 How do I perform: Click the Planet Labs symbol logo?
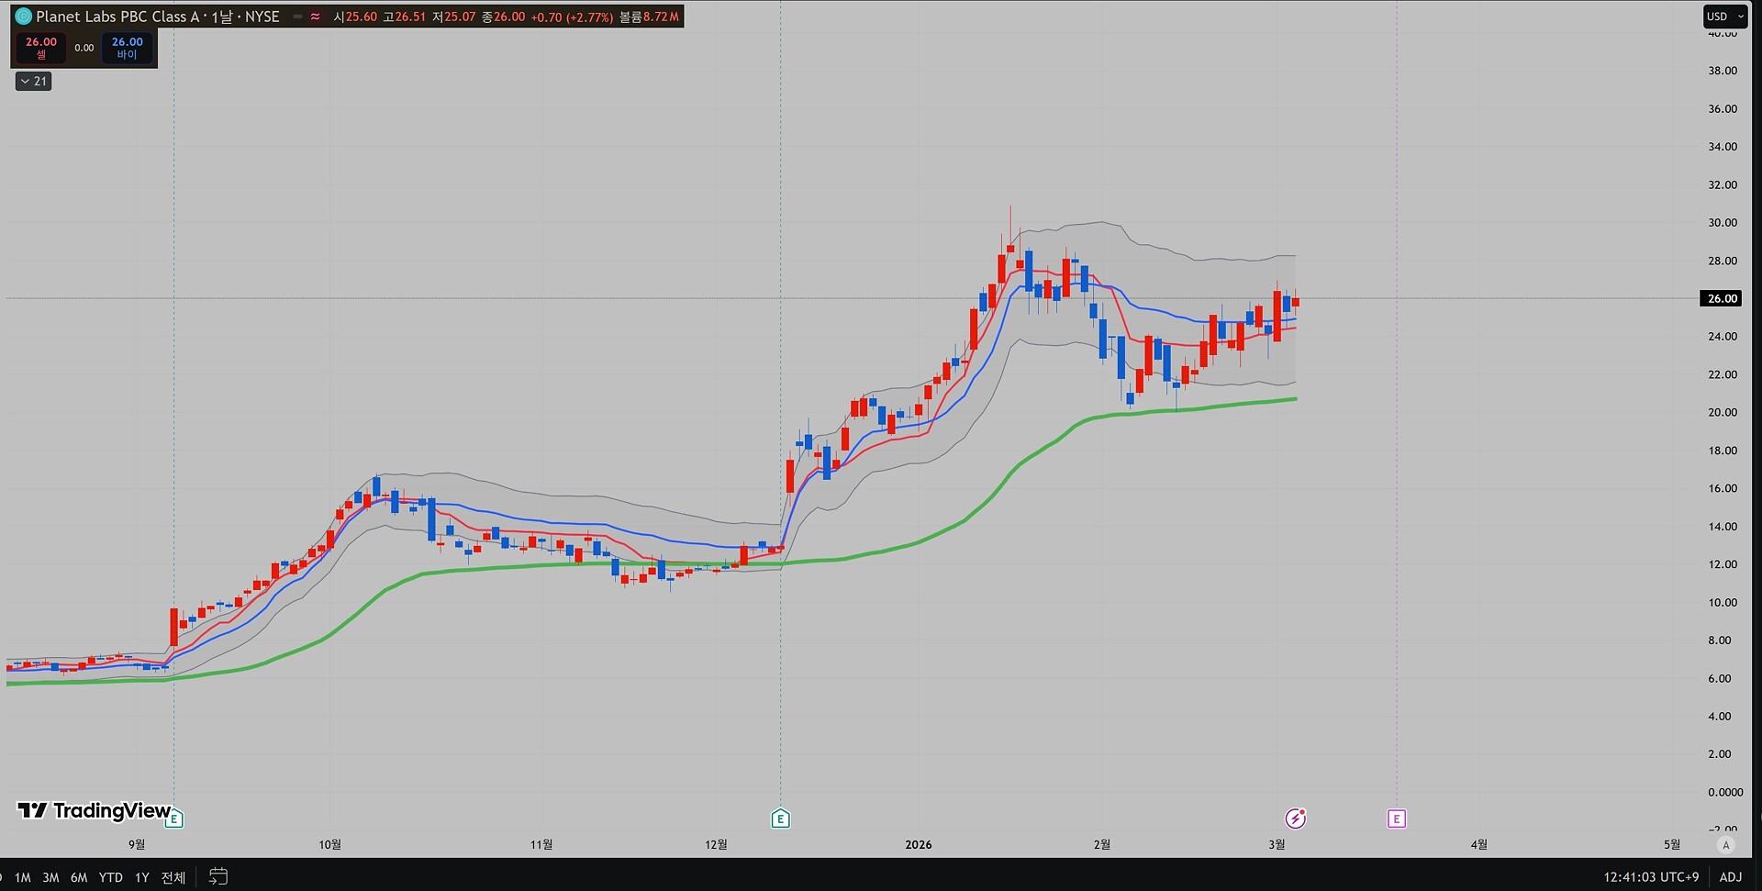tap(23, 17)
